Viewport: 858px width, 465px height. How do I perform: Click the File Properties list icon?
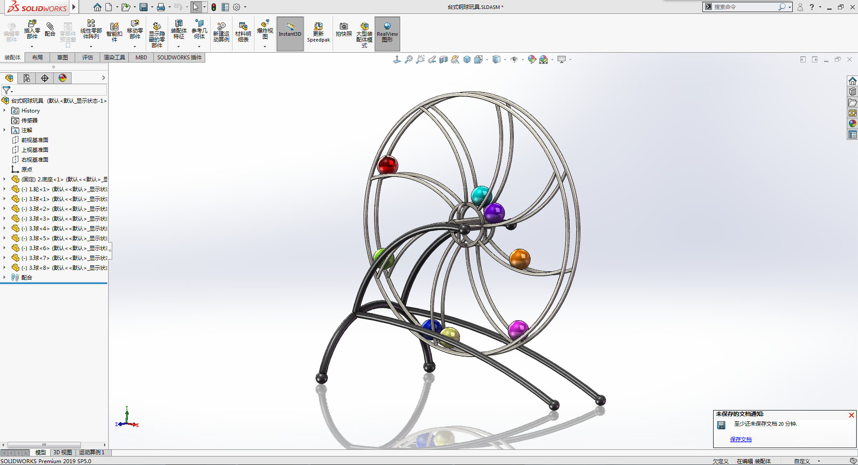coord(225,7)
